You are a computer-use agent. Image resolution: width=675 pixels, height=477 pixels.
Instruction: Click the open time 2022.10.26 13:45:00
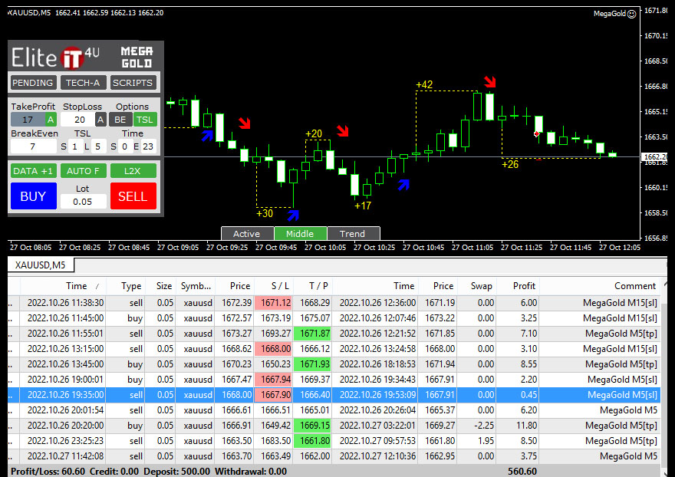(x=65, y=364)
